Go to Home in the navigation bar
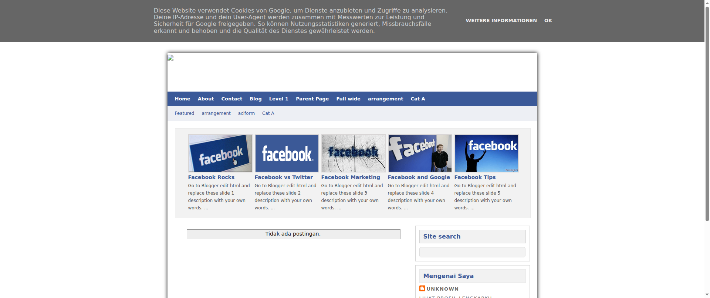The width and height of the screenshot is (710, 298). [x=182, y=99]
